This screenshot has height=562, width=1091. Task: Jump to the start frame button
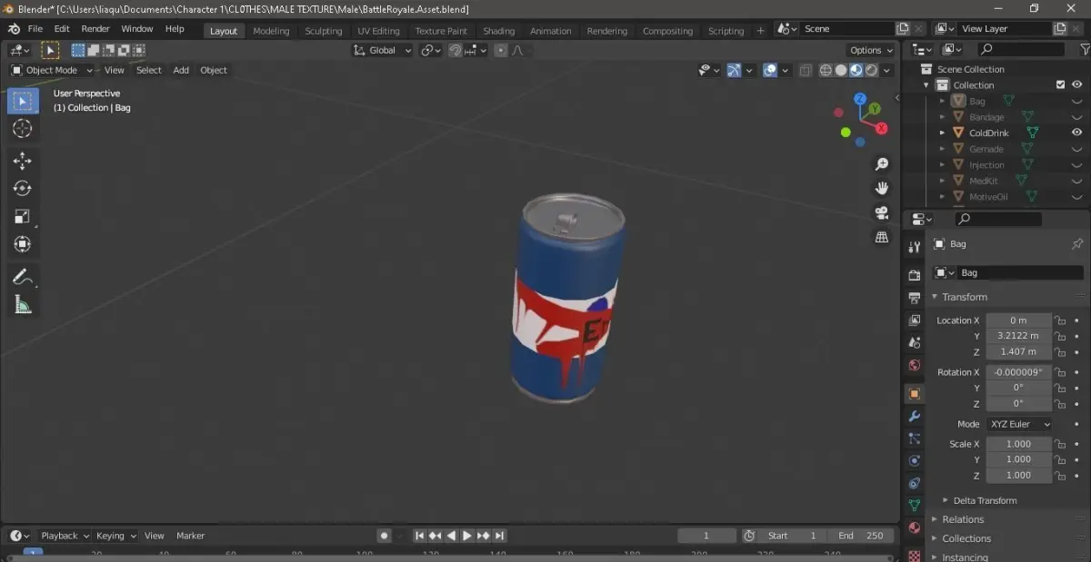(x=419, y=536)
